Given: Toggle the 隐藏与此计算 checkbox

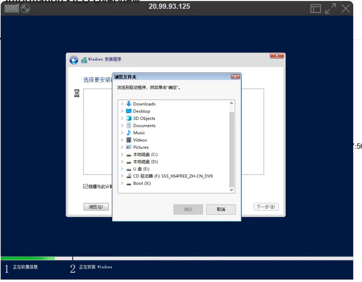Looking at the screenshot, I should pyautogui.click(x=85, y=186).
